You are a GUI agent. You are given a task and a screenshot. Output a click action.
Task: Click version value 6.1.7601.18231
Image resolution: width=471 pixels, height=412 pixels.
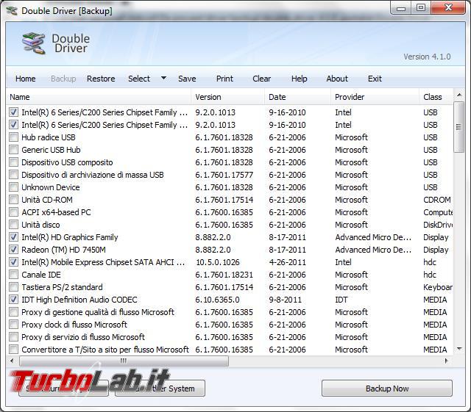[224, 275]
